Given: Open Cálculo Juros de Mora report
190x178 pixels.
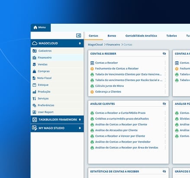Looking at the screenshot, I should [x=109, y=86].
